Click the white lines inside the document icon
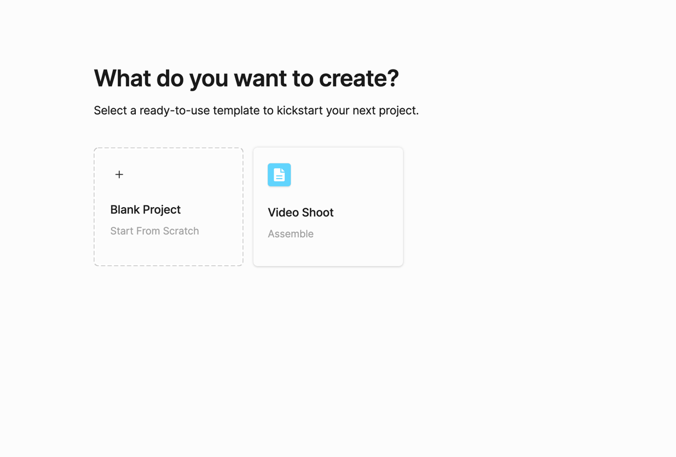 (x=279, y=177)
